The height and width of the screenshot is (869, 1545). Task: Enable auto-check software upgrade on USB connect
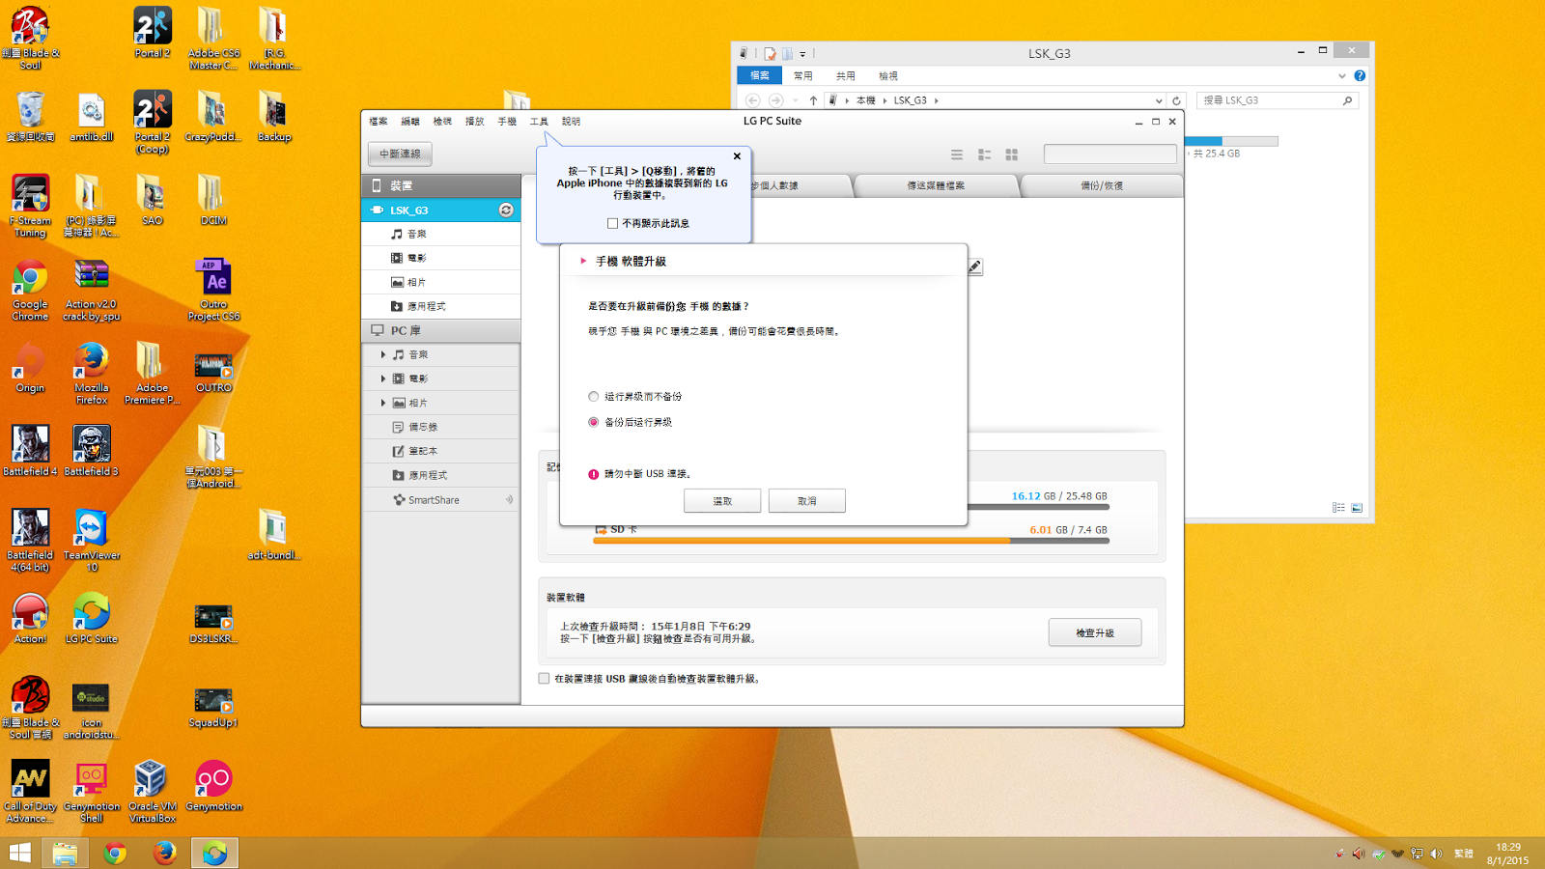click(544, 679)
